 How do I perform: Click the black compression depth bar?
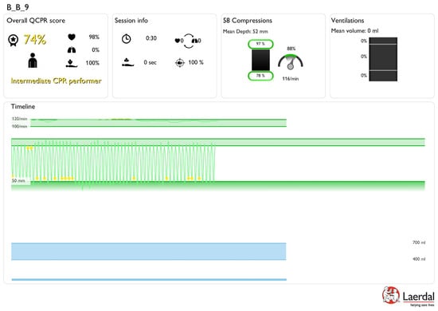260,60
